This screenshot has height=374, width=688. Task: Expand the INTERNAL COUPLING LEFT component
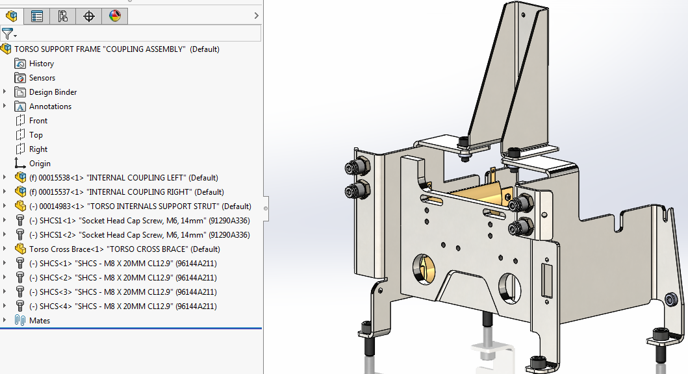5,177
